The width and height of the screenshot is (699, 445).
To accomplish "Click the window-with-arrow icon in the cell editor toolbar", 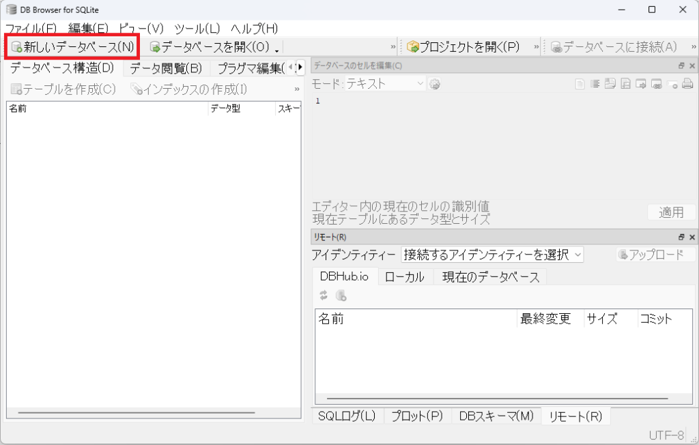I will (641, 84).
